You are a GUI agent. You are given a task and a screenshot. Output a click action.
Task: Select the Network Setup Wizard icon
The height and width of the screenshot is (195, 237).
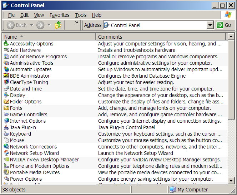pos(6,153)
